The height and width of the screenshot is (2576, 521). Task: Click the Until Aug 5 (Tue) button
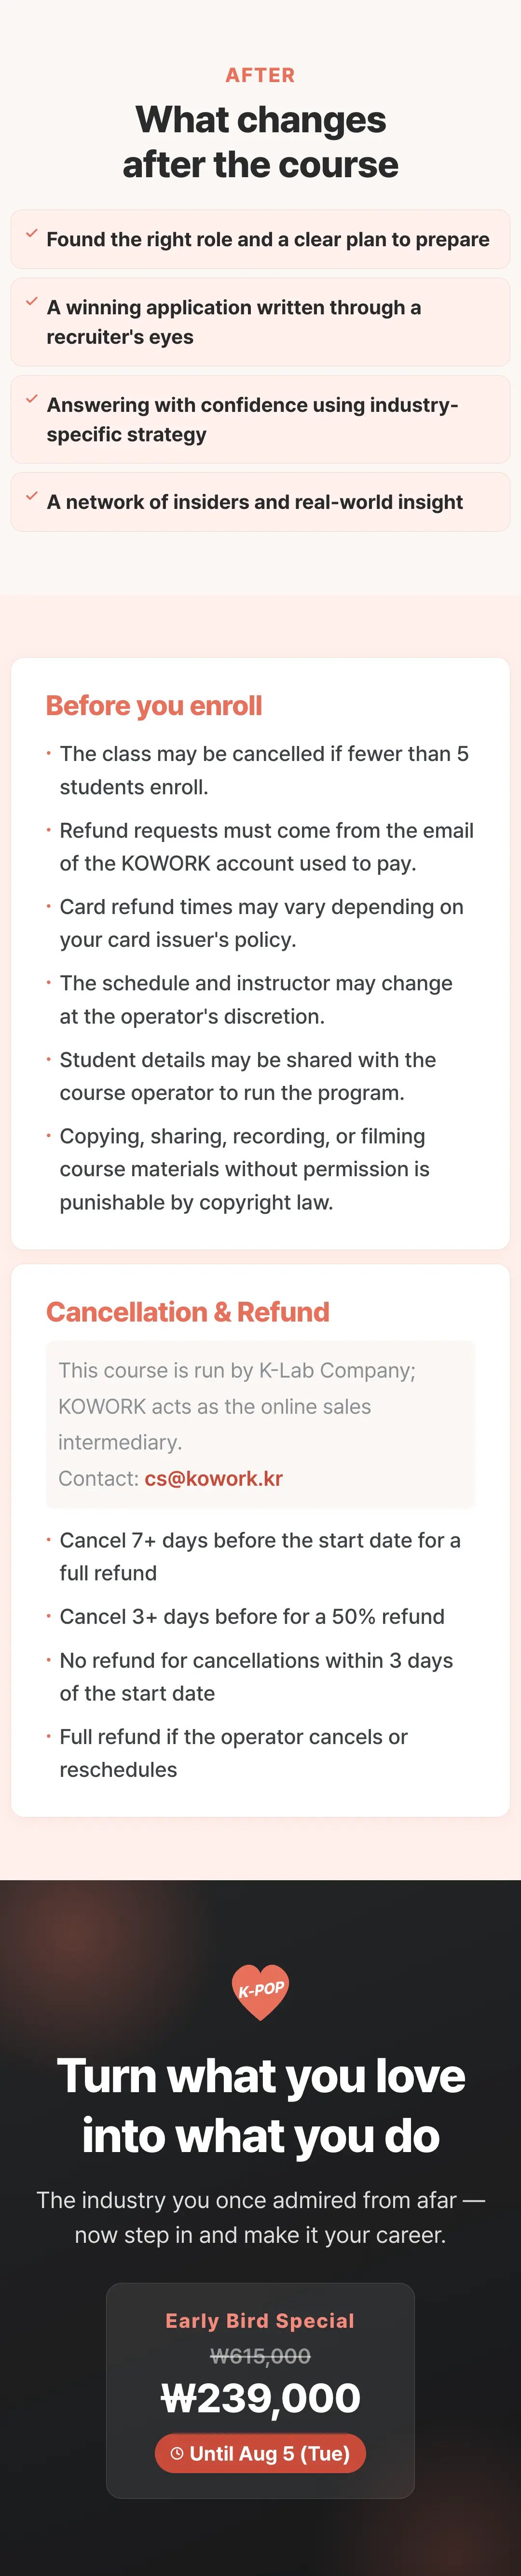[260, 2453]
